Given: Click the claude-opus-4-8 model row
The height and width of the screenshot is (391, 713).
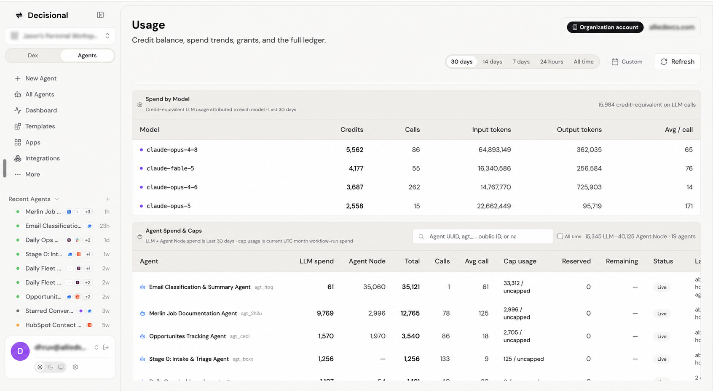Looking at the screenshot, I should (416, 150).
